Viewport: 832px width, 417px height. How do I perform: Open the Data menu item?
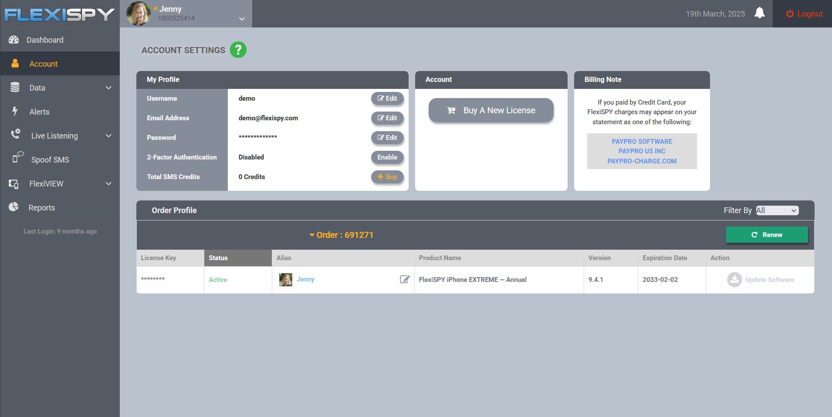pyautogui.click(x=60, y=88)
